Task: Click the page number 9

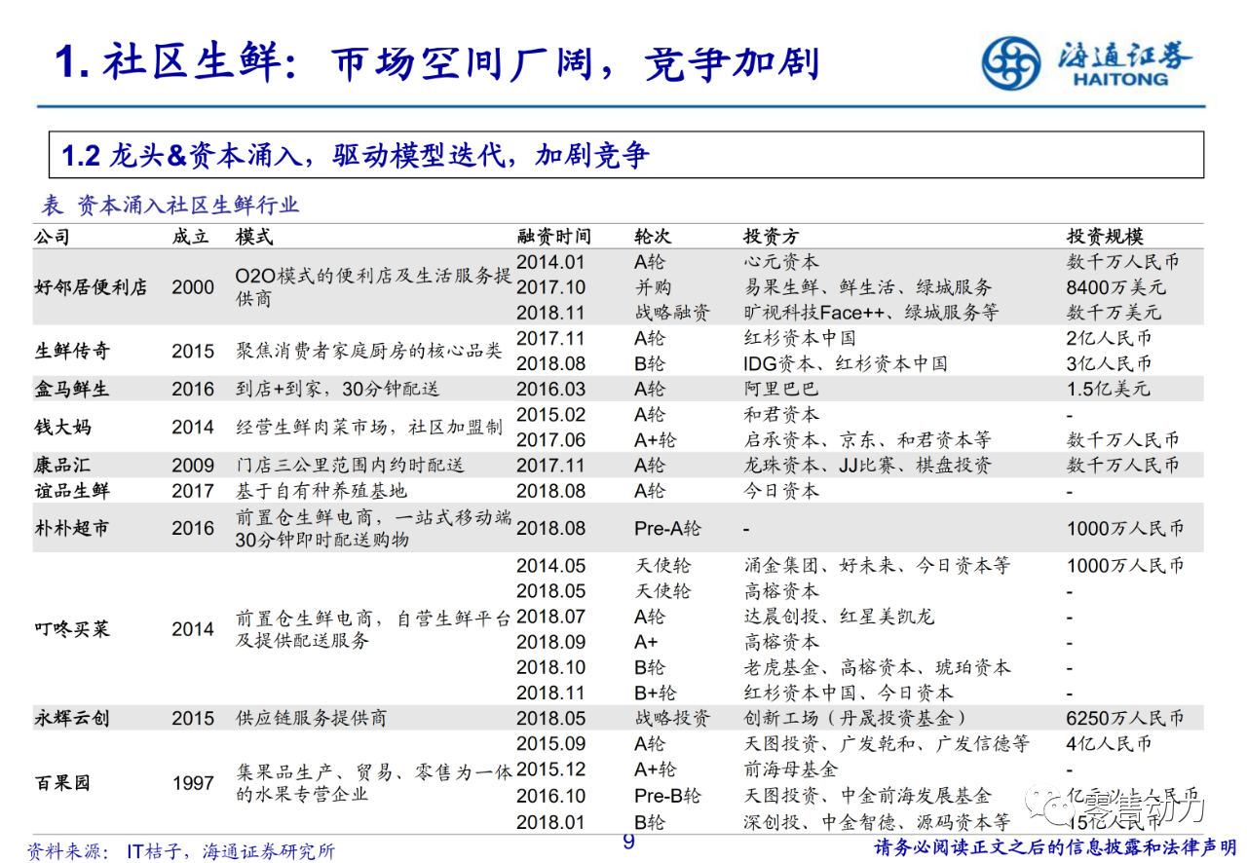Action: [628, 843]
